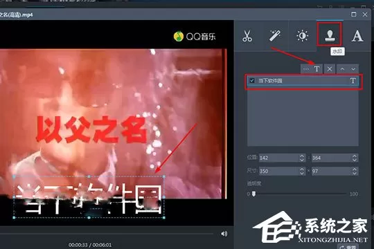The image size is (374, 249).
Task: Decrease width value 350 with down arrow
Action: coord(302,173)
